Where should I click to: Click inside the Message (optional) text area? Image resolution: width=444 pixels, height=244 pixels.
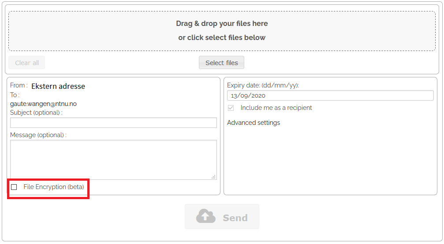point(114,160)
